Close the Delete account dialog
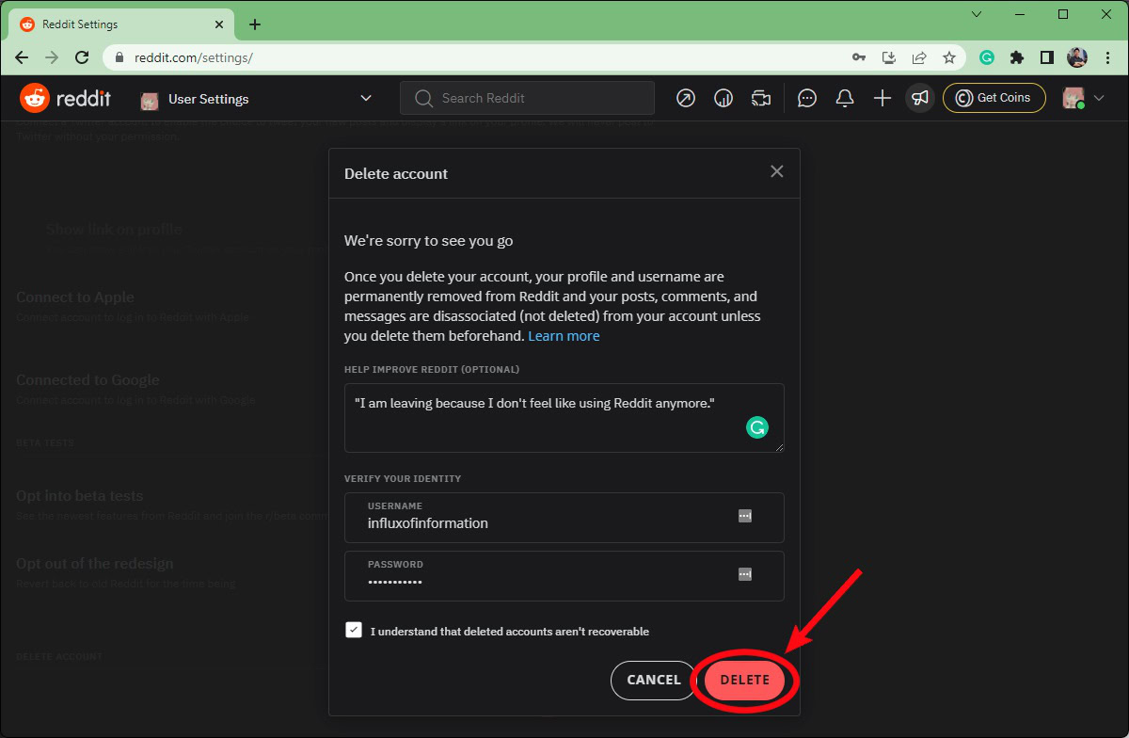 776,171
